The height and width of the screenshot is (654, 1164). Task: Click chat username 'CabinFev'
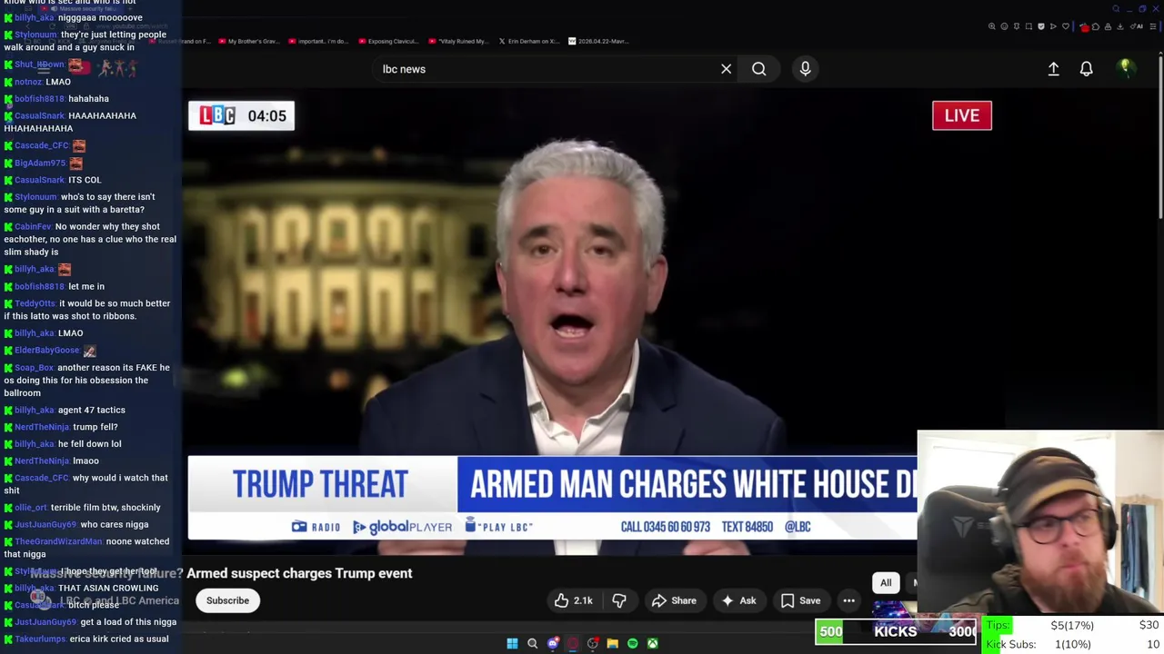(33, 227)
